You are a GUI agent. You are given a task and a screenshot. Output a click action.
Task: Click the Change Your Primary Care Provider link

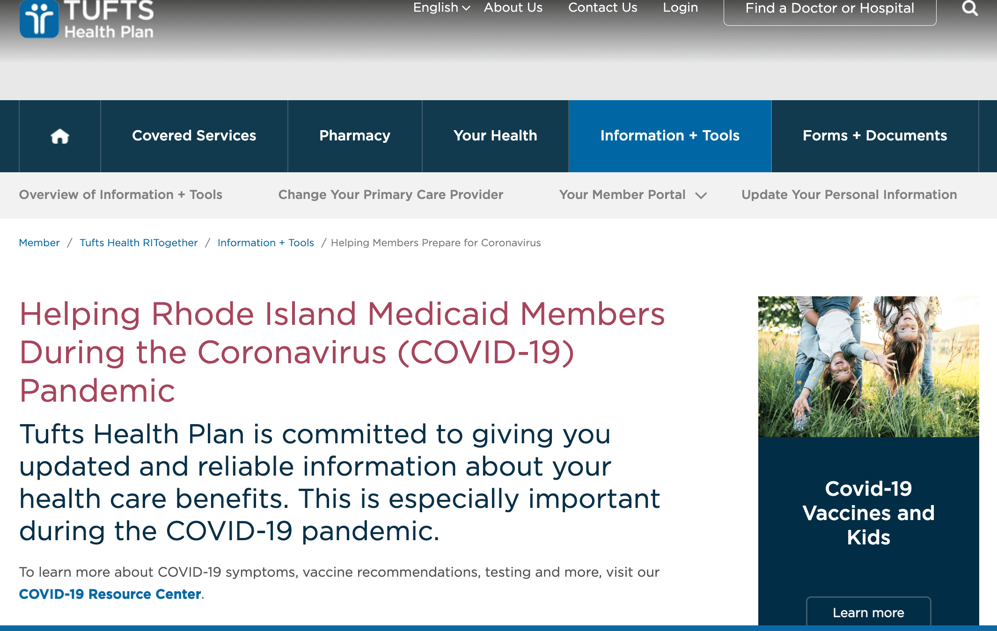(390, 195)
